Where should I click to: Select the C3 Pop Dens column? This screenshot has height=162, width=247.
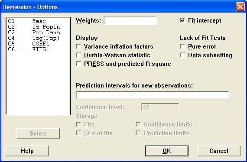pyautogui.click(x=38, y=32)
